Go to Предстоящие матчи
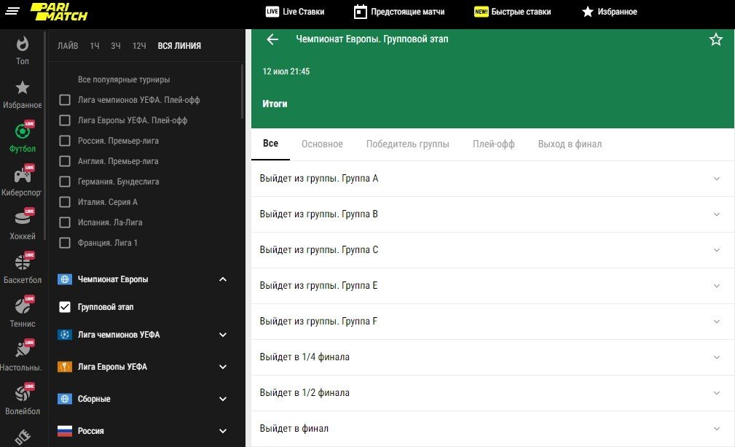The height and width of the screenshot is (447, 735). pos(399,12)
